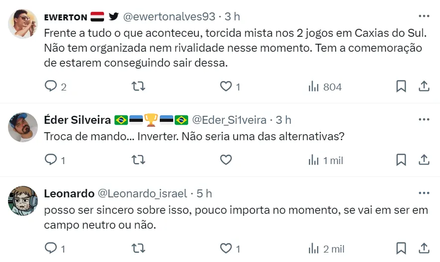The image size is (440, 262).
Task: Open @Eder_Si1veira profile link
Action: (229, 120)
